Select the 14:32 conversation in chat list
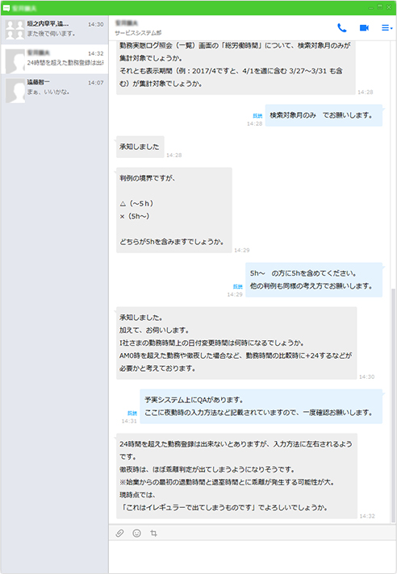Image resolution: width=397 pixels, height=574 pixels. point(54,59)
